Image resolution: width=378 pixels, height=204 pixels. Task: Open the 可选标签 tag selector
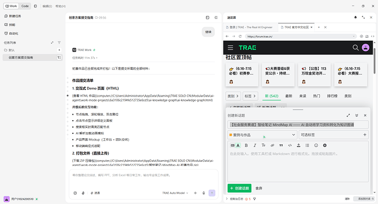(x=334, y=135)
